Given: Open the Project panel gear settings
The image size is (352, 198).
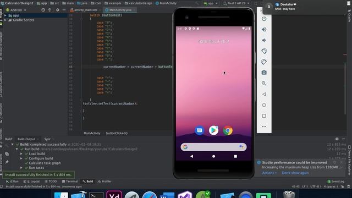Looking at the screenshot, I should click(x=58, y=10).
